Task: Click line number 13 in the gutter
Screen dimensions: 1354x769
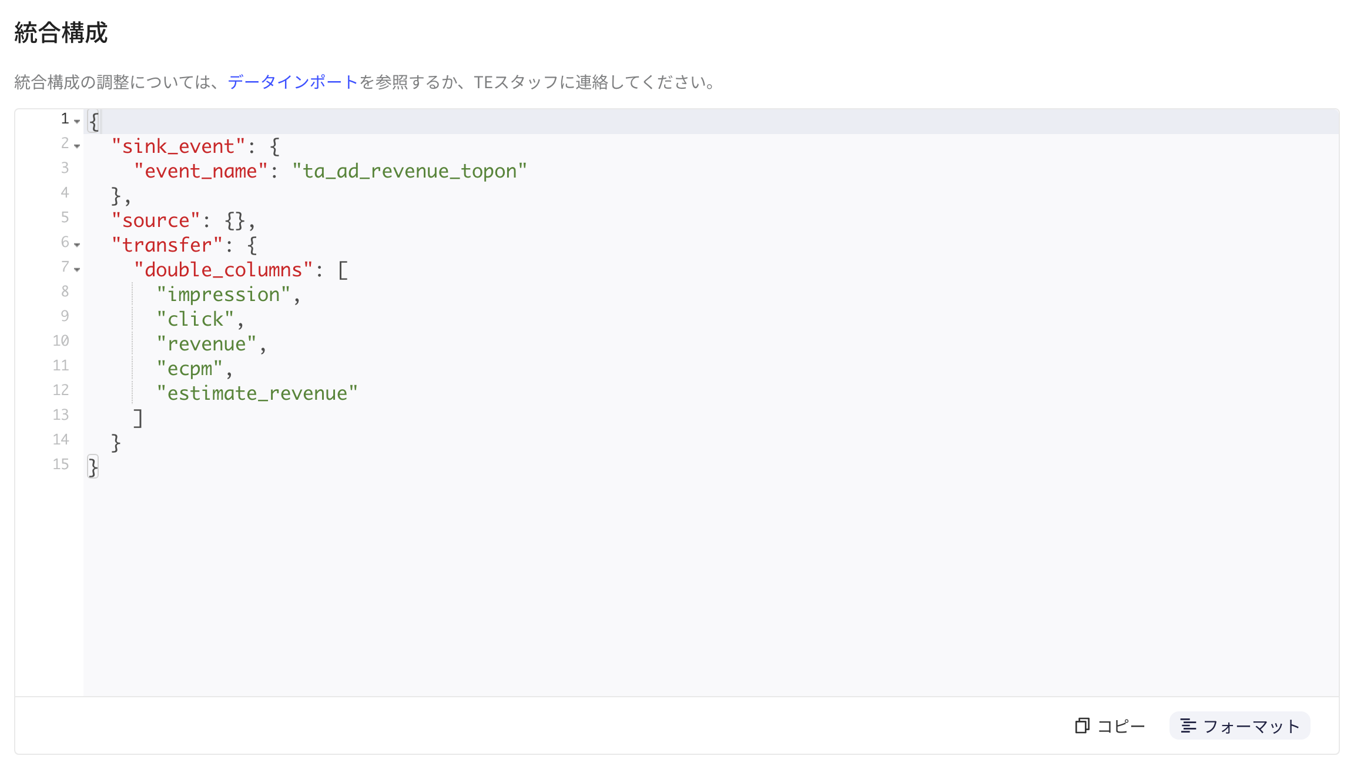Action: (61, 414)
